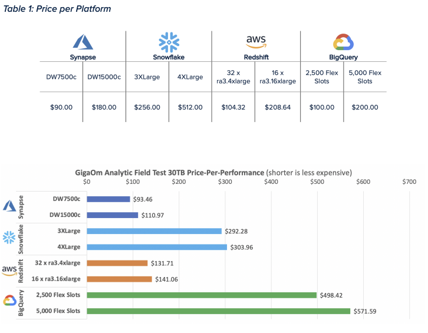
Task: Click the vertical 'Redshift' chart group label
Action: tap(21, 271)
